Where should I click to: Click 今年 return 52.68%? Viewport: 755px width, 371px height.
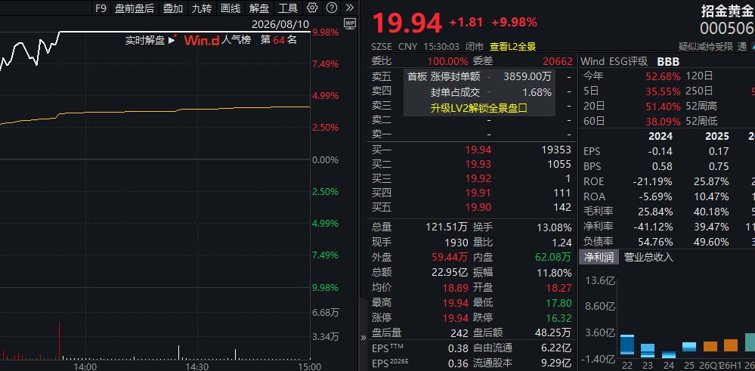[663, 76]
